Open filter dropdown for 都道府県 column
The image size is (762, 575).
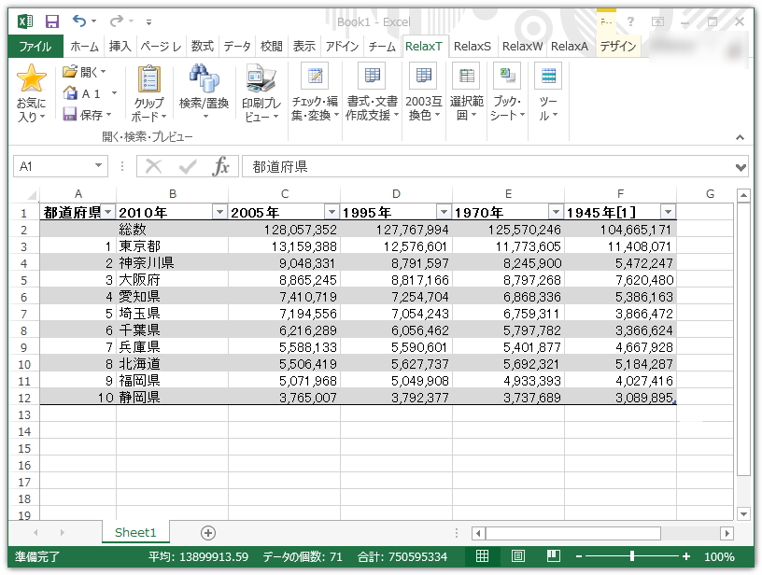[x=108, y=212]
